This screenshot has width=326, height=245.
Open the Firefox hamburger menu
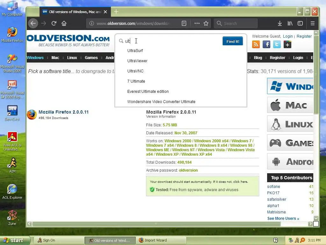[313, 23]
